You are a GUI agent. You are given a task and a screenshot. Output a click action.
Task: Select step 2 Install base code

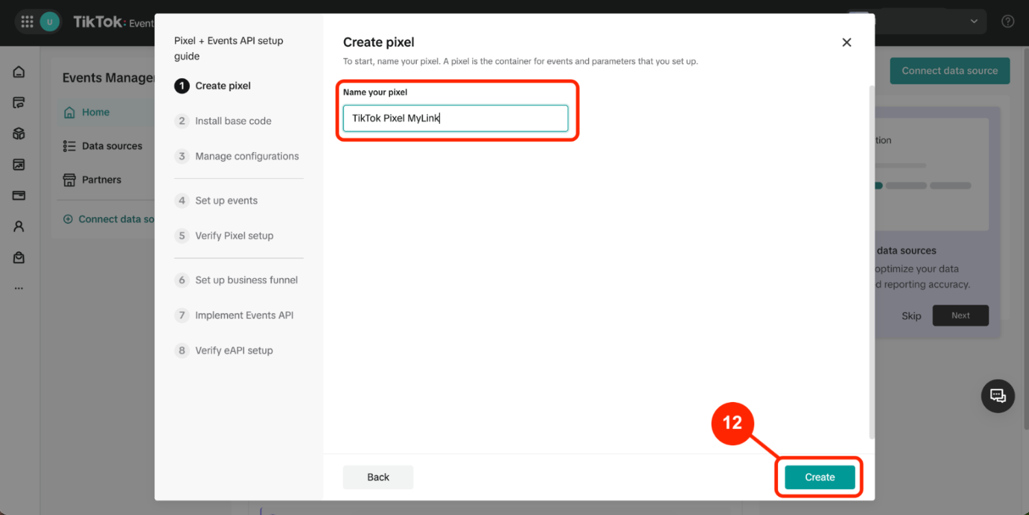pos(223,121)
